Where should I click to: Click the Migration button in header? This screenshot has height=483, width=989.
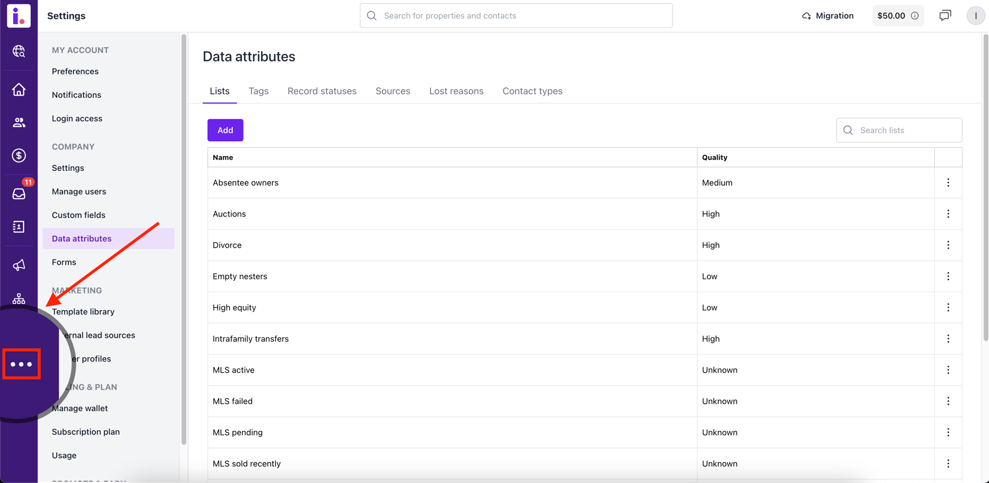coord(827,15)
